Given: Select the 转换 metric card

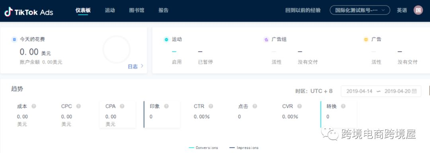Looking at the screenshot, I should pos(339,114).
